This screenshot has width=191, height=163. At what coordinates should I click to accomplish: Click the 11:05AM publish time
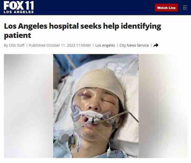coord(83,45)
